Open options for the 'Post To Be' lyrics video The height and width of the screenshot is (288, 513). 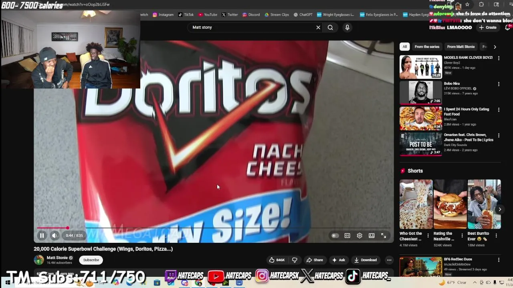[x=499, y=136]
